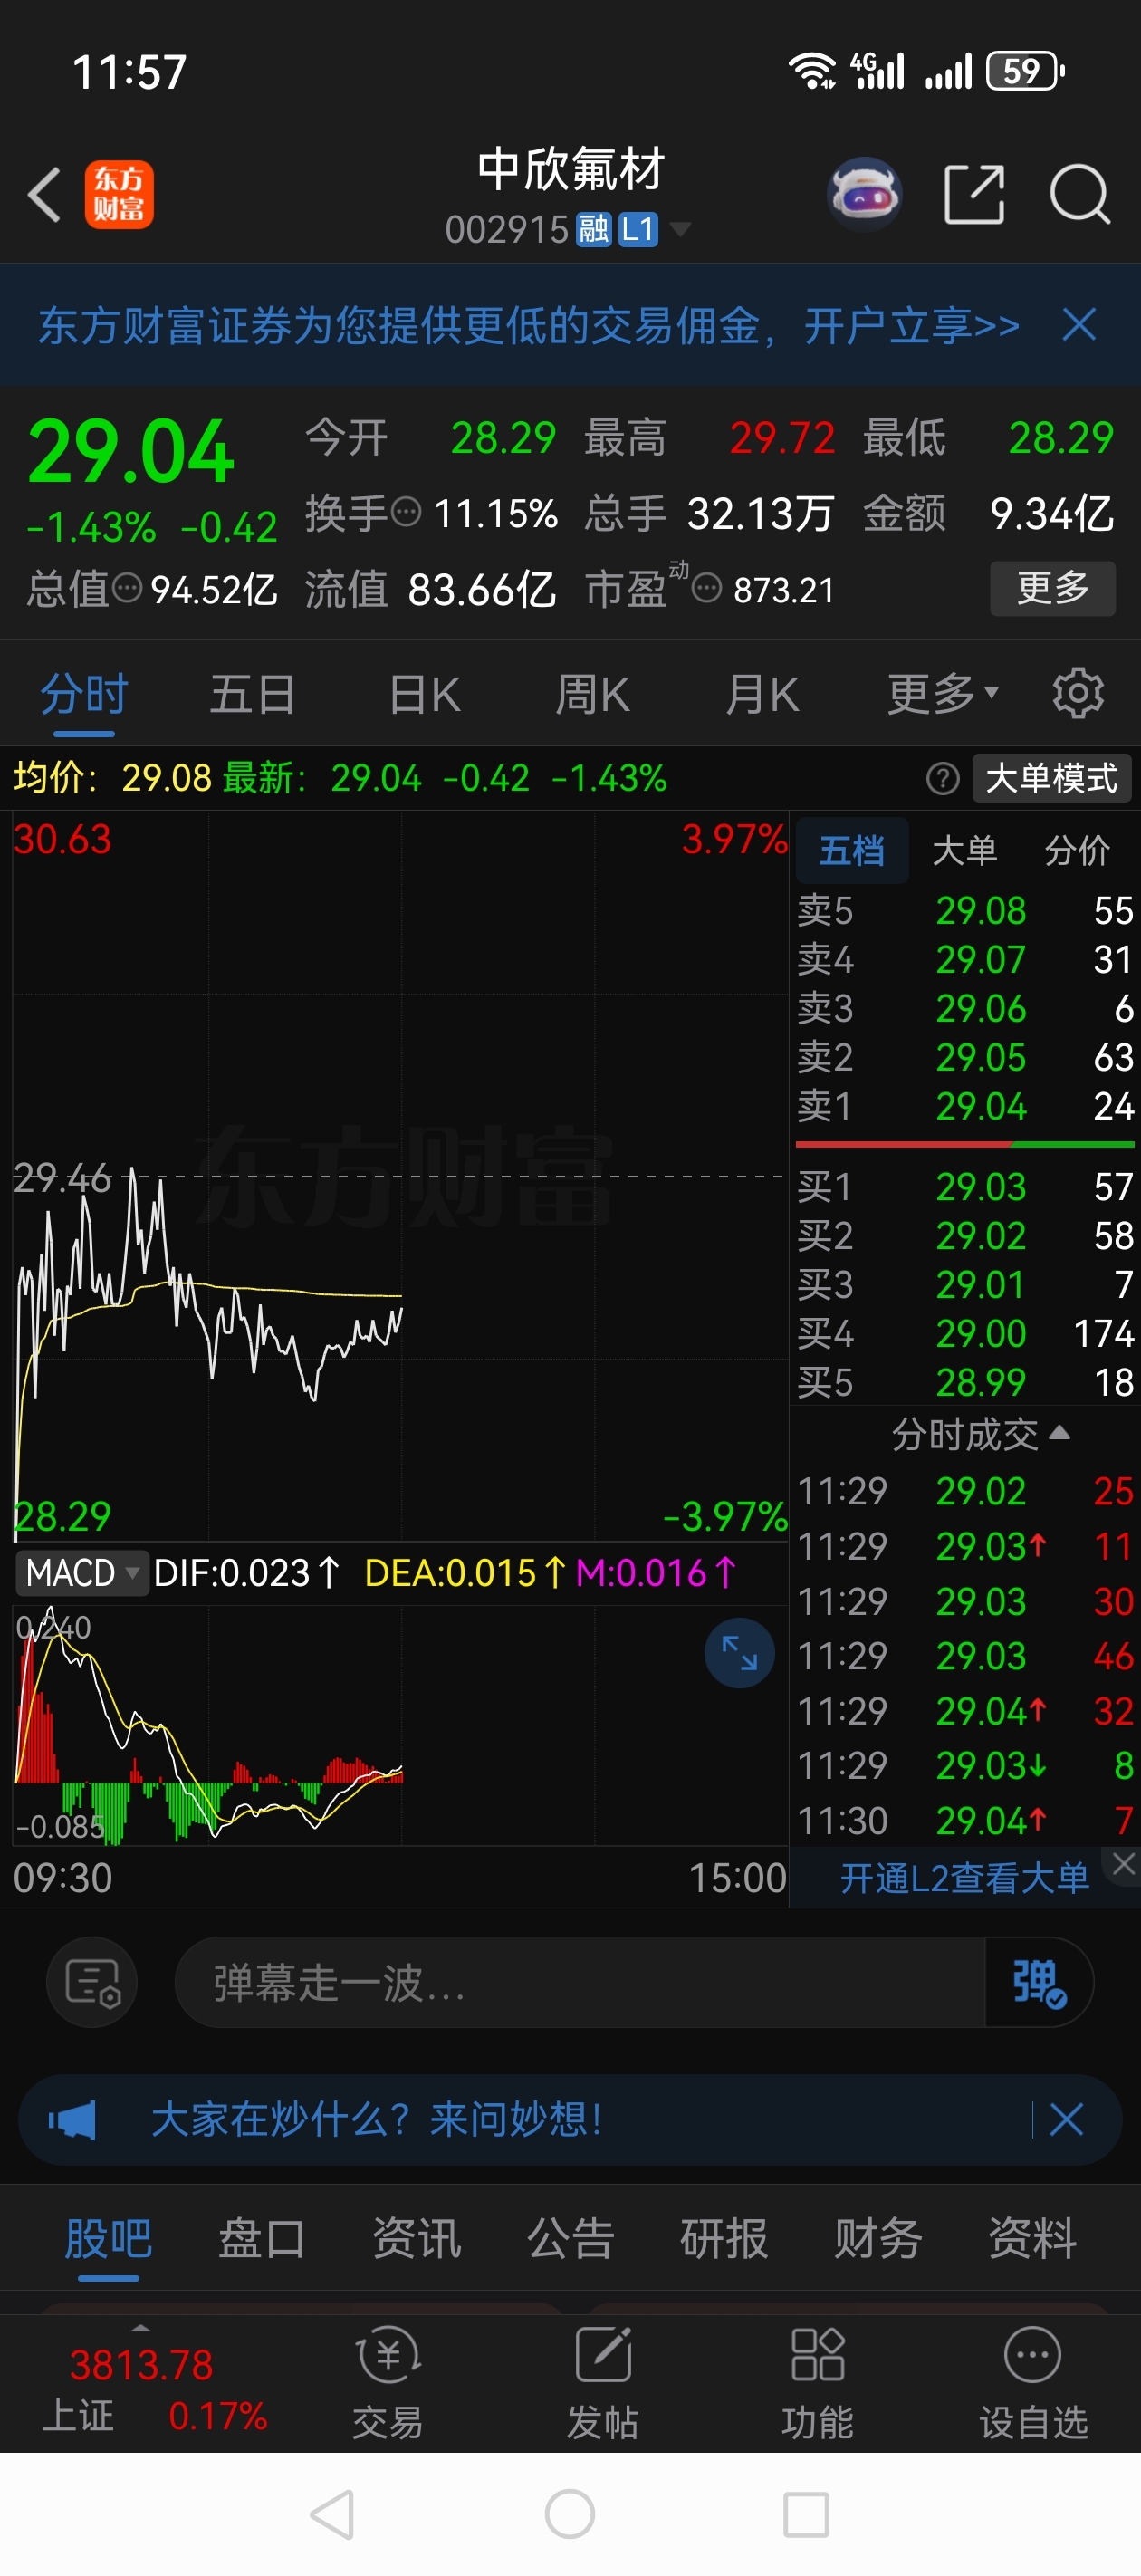Open the MACD indicator dropdown
Screen dimensions: 1141x2576
[82, 1573]
